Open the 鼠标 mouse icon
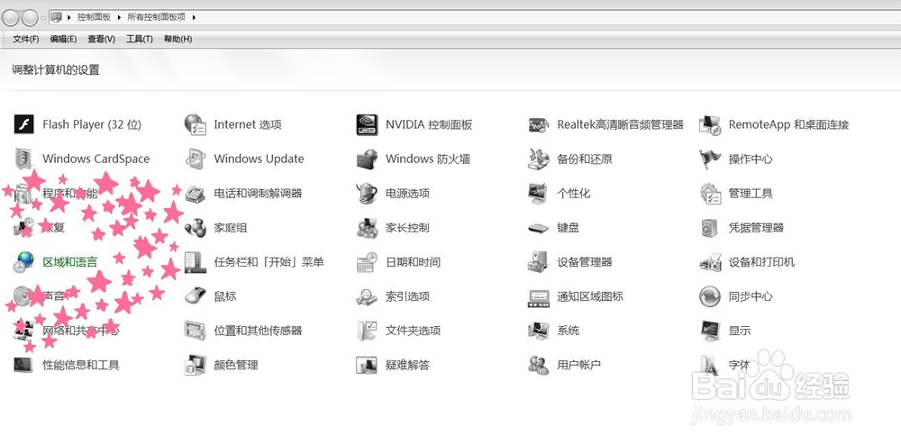The image size is (901, 445). point(196,296)
